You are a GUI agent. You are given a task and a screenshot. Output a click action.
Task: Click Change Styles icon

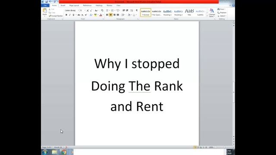212,12
